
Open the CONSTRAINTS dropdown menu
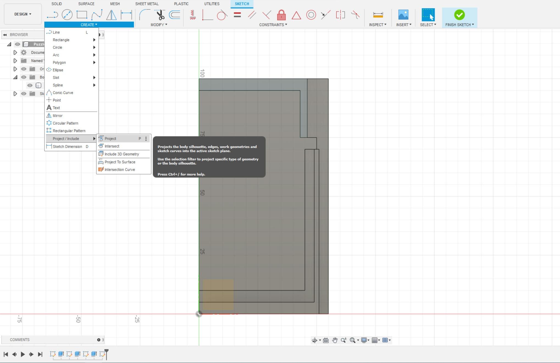tap(273, 25)
